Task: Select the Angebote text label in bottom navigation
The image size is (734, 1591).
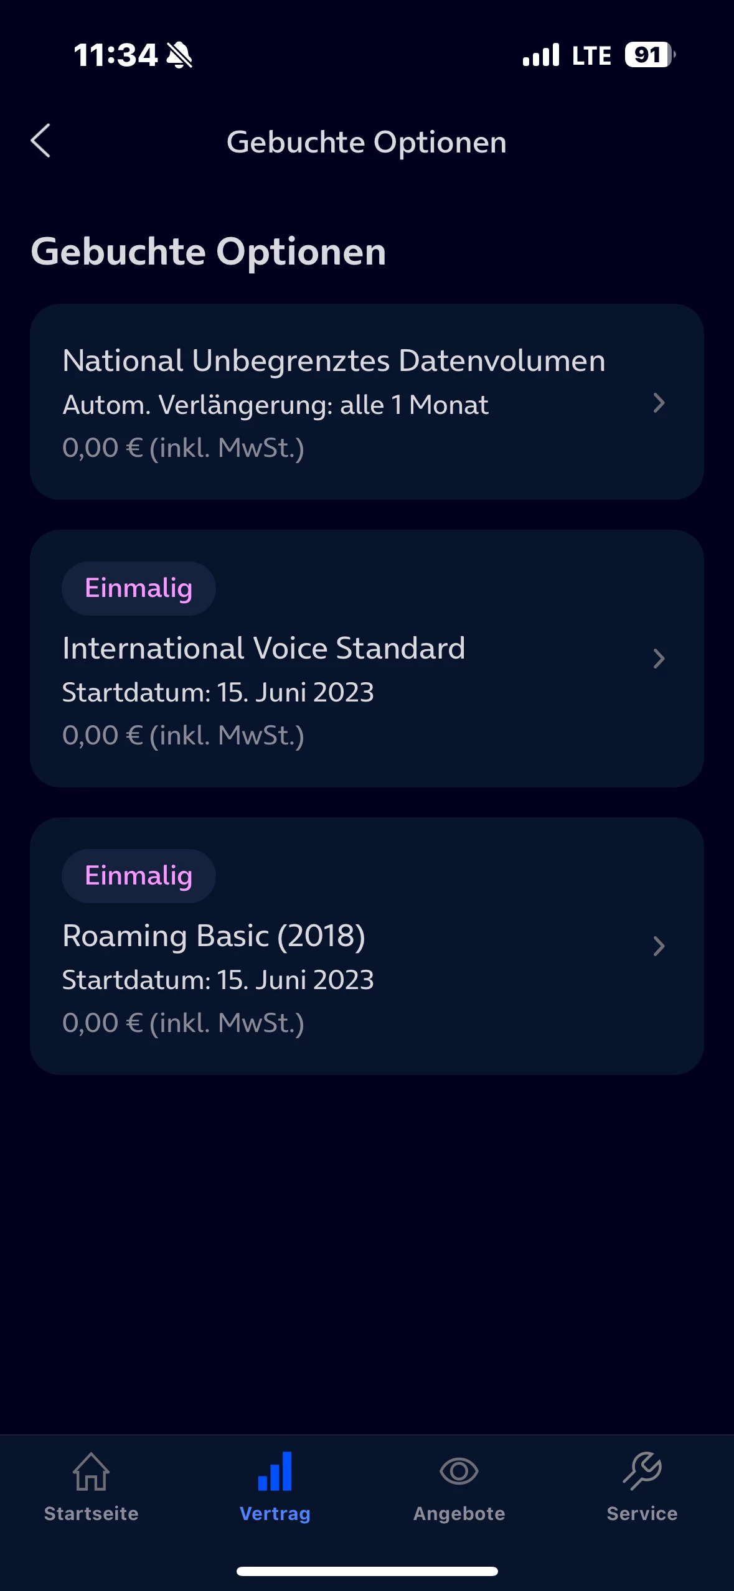Action: click(x=459, y=1513)
